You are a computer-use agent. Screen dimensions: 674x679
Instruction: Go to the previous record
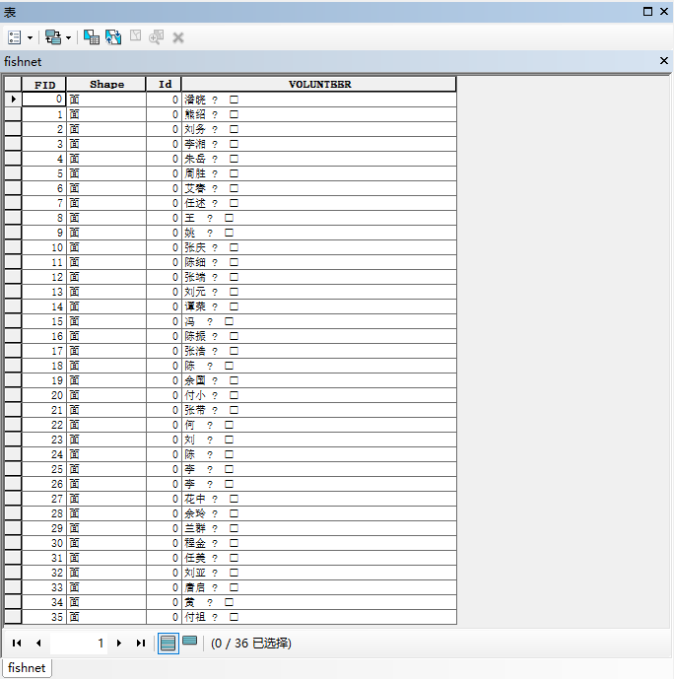[x=38, y=644]
